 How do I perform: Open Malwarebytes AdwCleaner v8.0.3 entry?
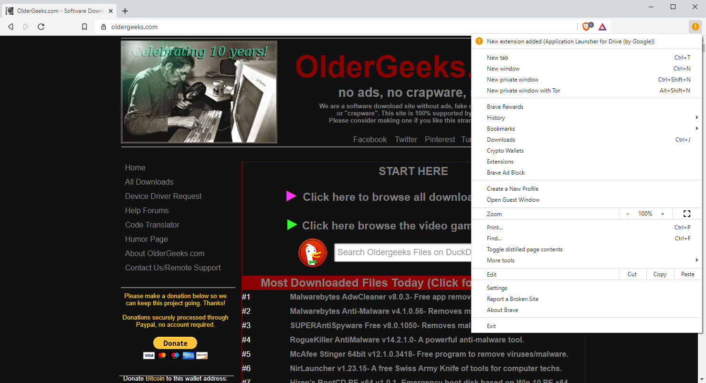coord(380,297)
